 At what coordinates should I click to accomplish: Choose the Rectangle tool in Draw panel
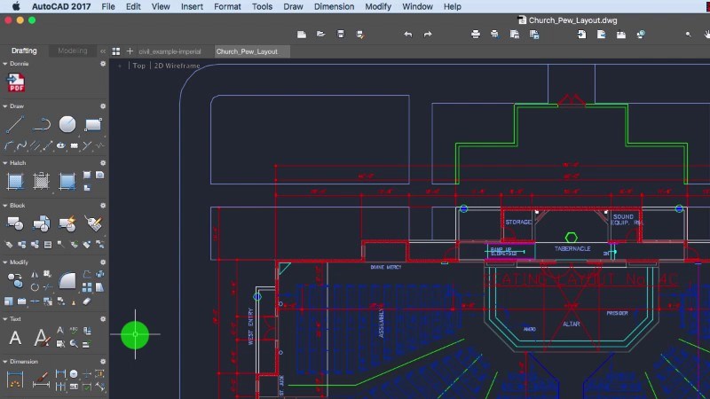click(93, 124)
